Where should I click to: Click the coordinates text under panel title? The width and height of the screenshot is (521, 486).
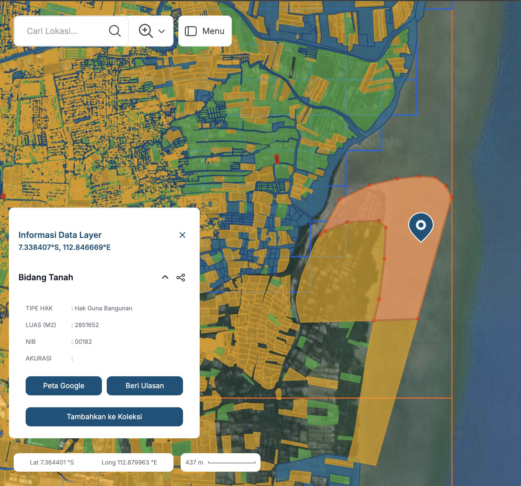(x=64, y=247)
